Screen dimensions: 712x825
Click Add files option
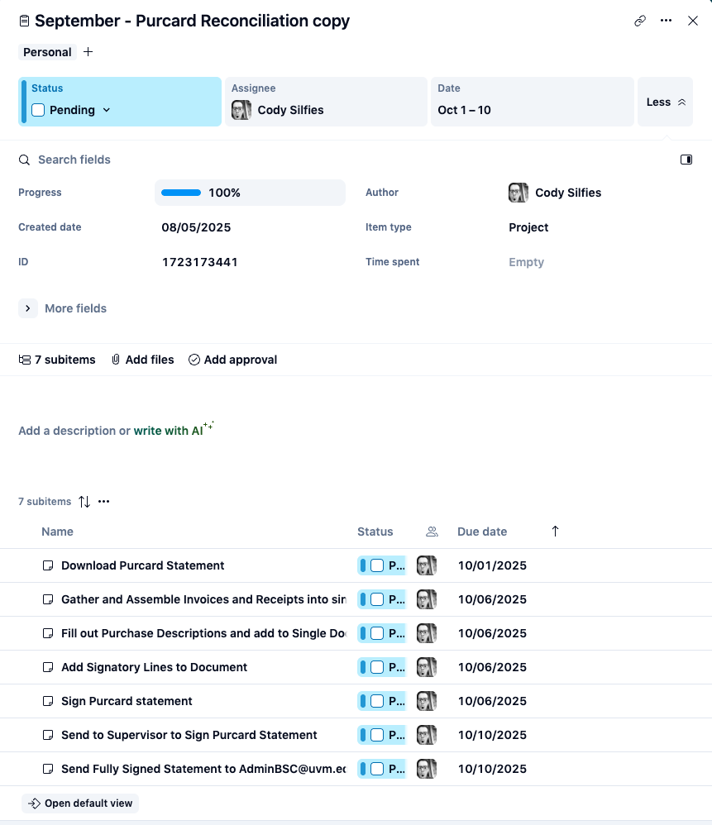click(142, 360)
